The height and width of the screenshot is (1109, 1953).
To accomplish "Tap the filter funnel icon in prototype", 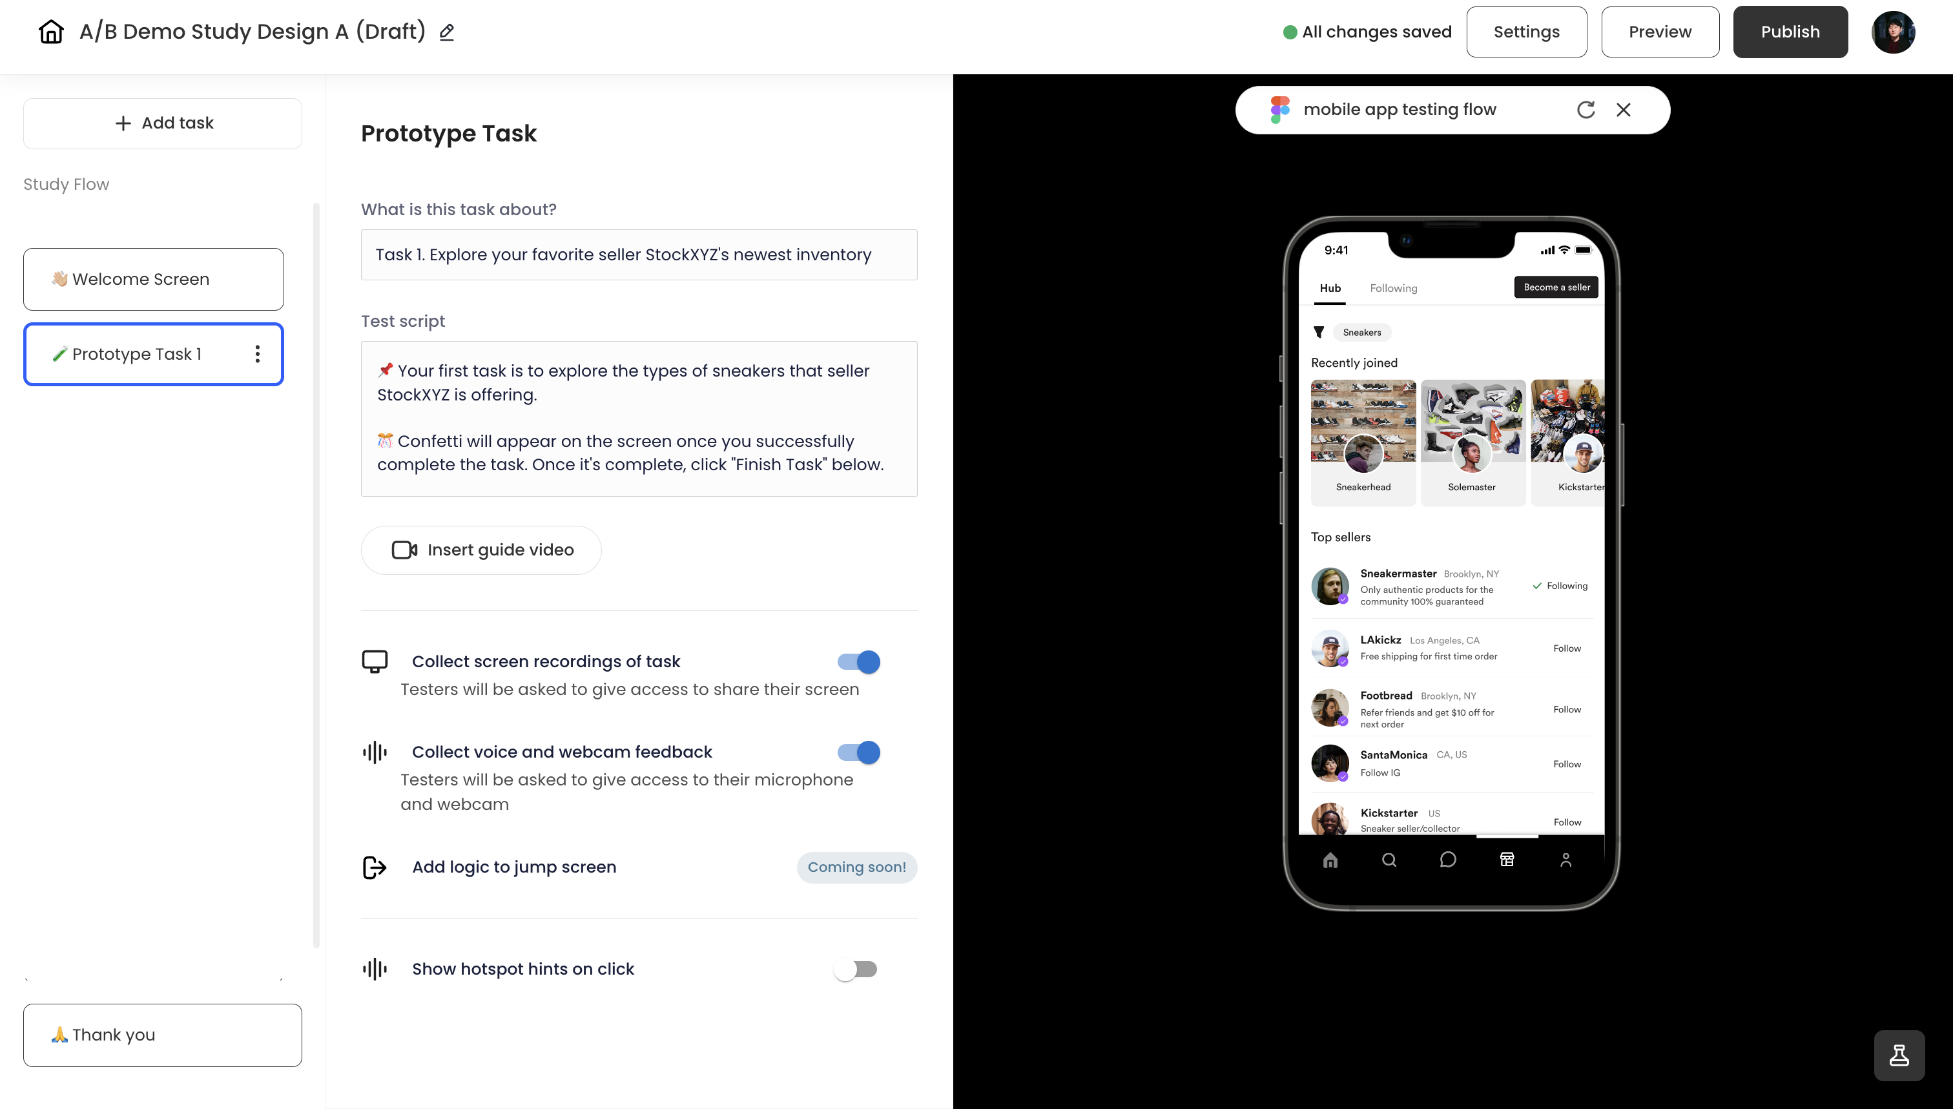I will 1319,332.
